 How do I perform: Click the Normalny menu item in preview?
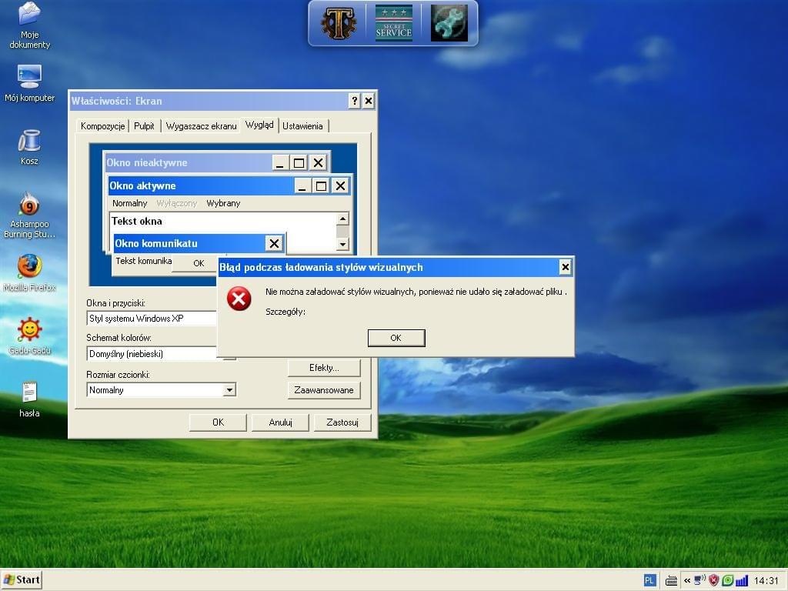(x=129, y=203)
